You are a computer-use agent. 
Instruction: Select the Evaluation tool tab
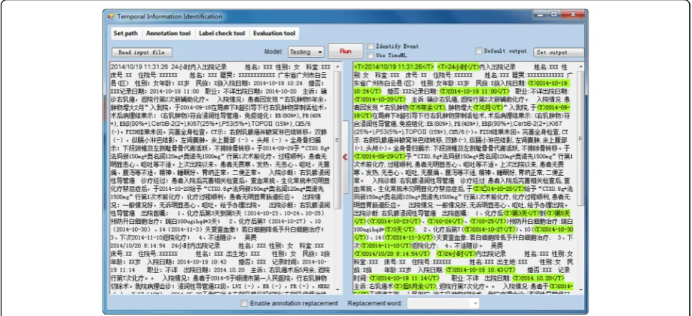pos(274,34)
